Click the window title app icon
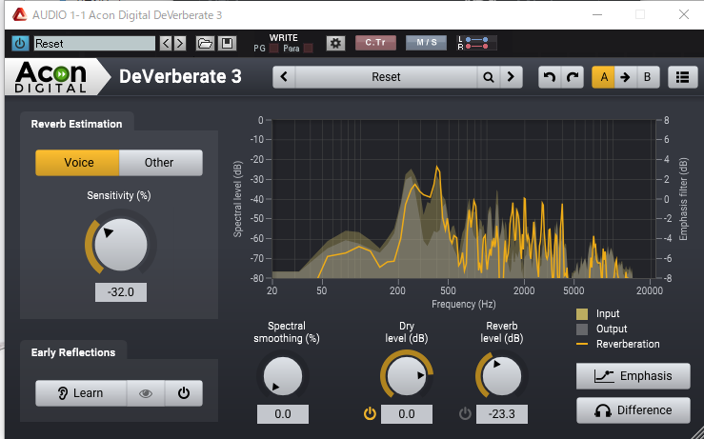The width and height of the screenshot is (704, 439). click(x=20, y=15)
